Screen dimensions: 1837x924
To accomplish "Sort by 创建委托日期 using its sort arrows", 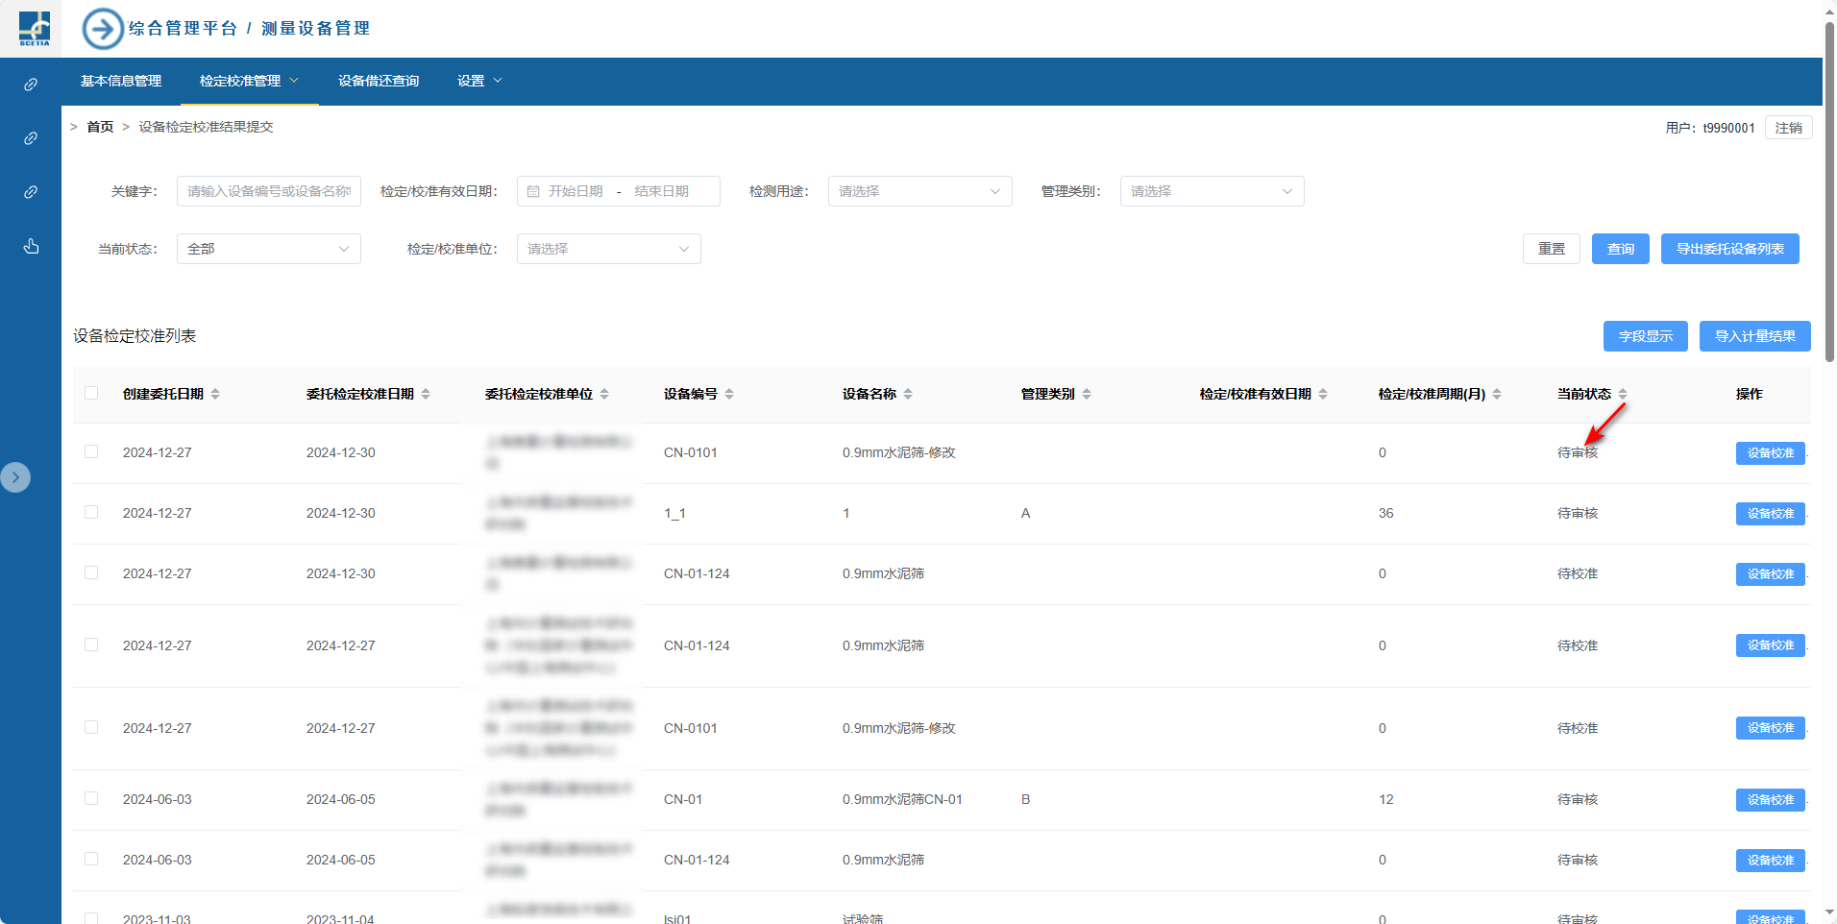I will [x=215, y=394].
